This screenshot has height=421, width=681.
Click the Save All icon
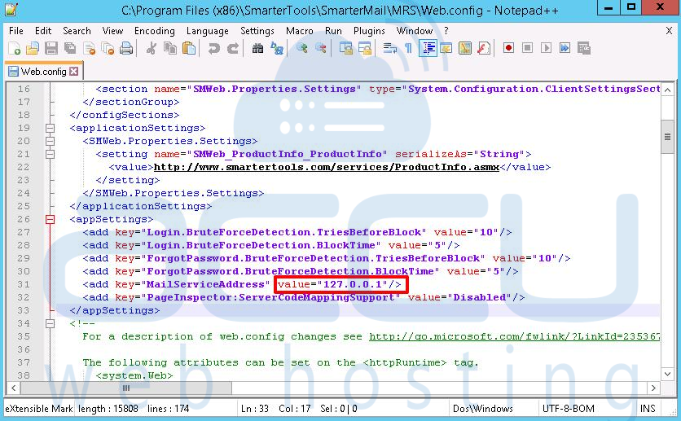click(x=70, y=48)
